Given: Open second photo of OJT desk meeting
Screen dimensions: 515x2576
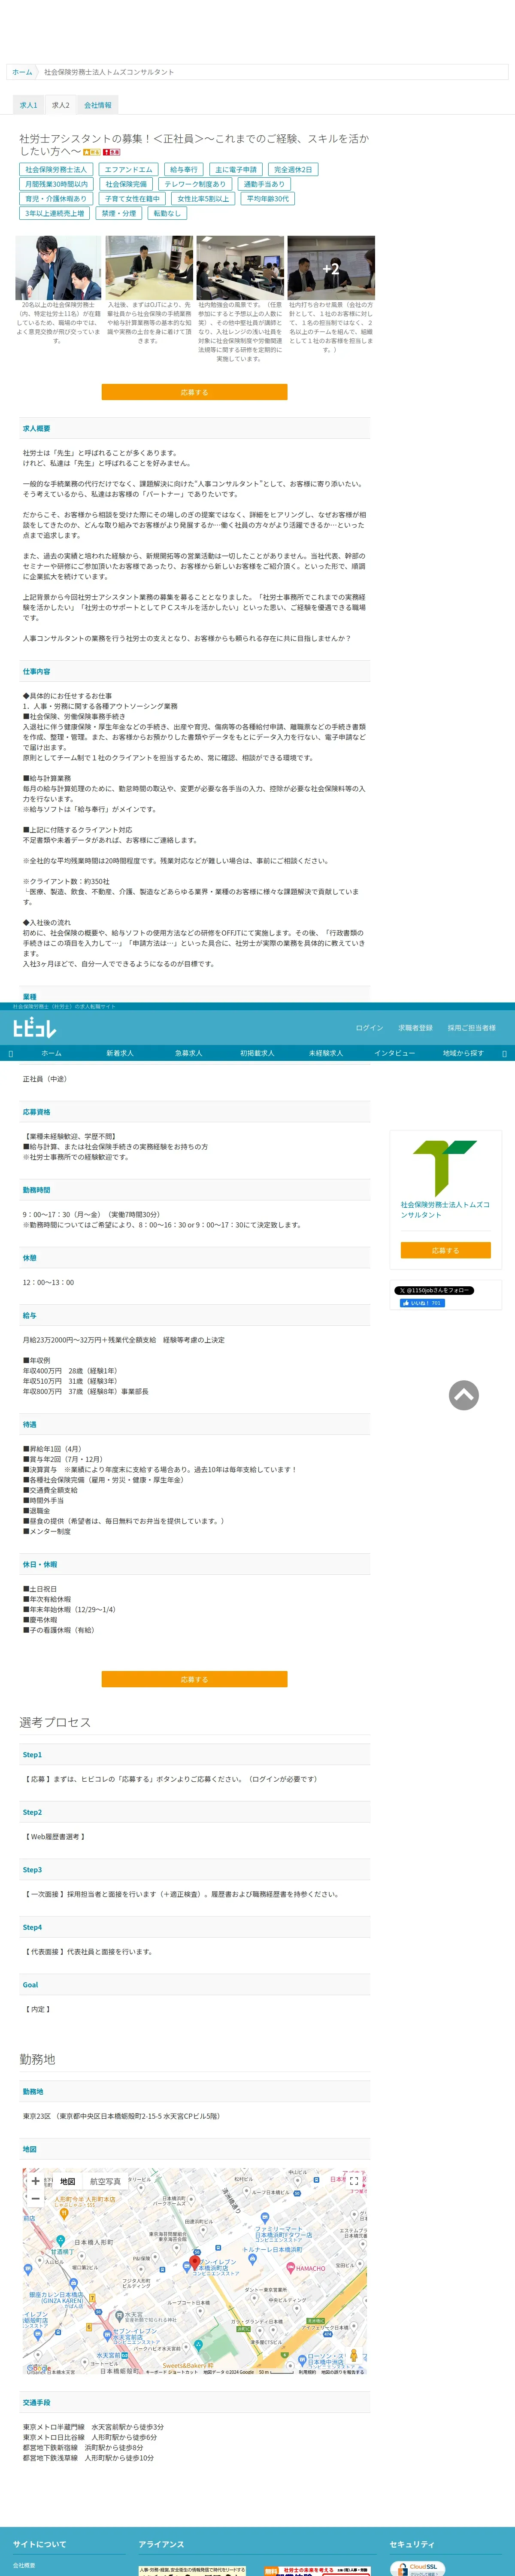Looking at the screenshot, I should (x=149, y=267).
